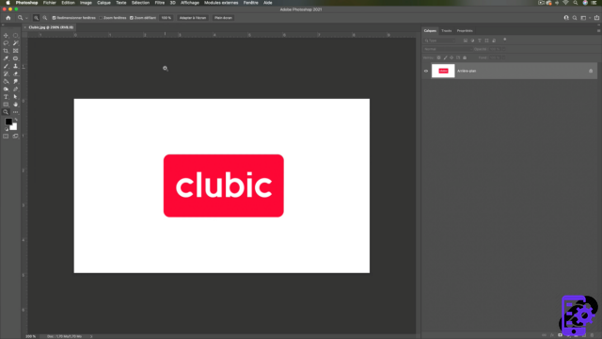Select the Spot Healing tool

pyautogui.click(x=16, y=58)
